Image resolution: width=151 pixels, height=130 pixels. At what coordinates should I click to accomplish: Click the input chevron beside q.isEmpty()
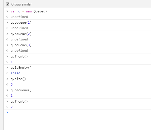(7, 68)
